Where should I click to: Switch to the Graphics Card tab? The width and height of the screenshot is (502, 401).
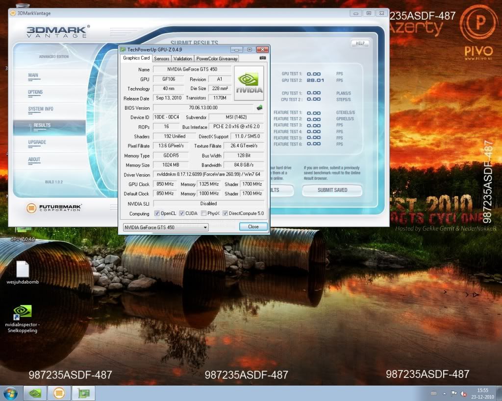tap(136, 58)
